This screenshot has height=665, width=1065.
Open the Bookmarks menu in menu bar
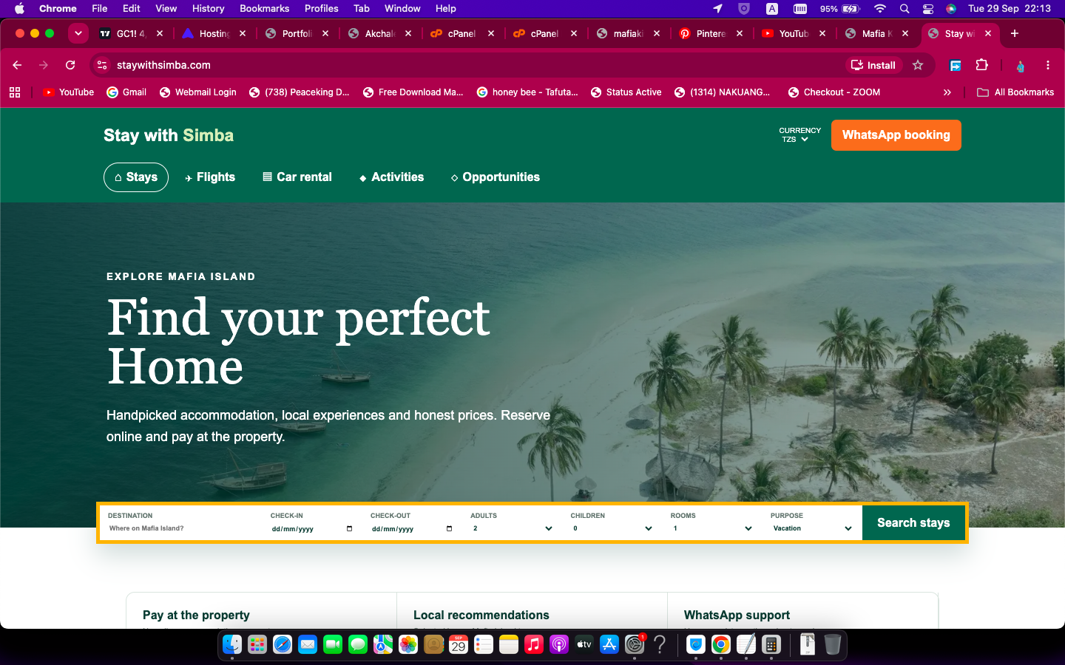point(264,8)
